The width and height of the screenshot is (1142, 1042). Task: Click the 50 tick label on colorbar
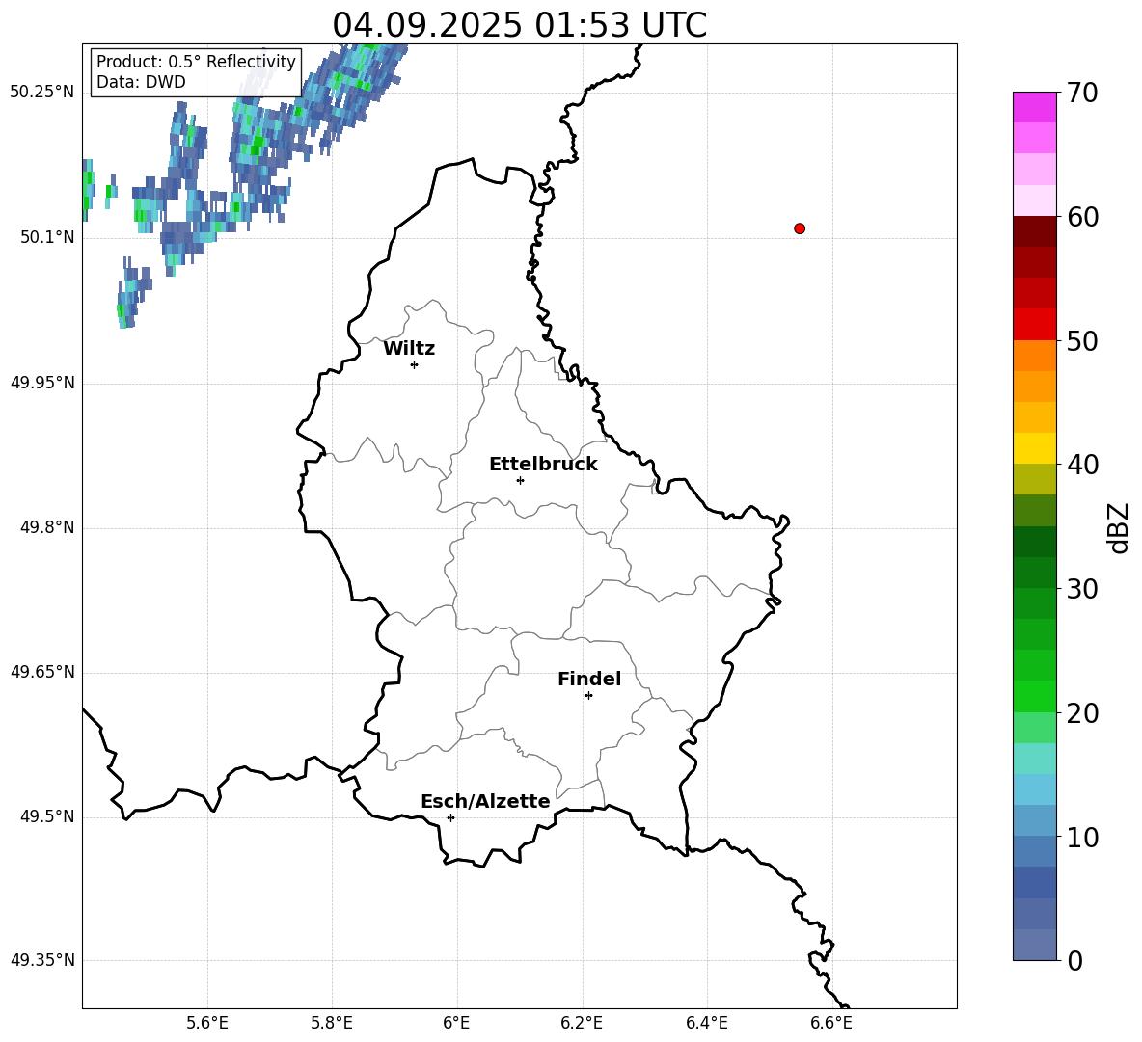[1083, 340]
